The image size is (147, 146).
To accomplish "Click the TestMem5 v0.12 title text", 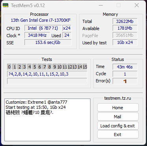I will pyautogui.click(x=28, y=6).
